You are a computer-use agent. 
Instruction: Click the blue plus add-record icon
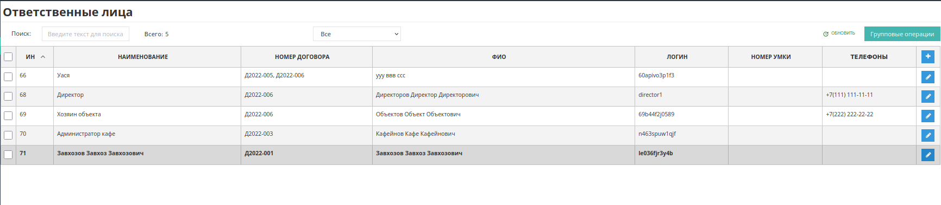pos(928,56)
